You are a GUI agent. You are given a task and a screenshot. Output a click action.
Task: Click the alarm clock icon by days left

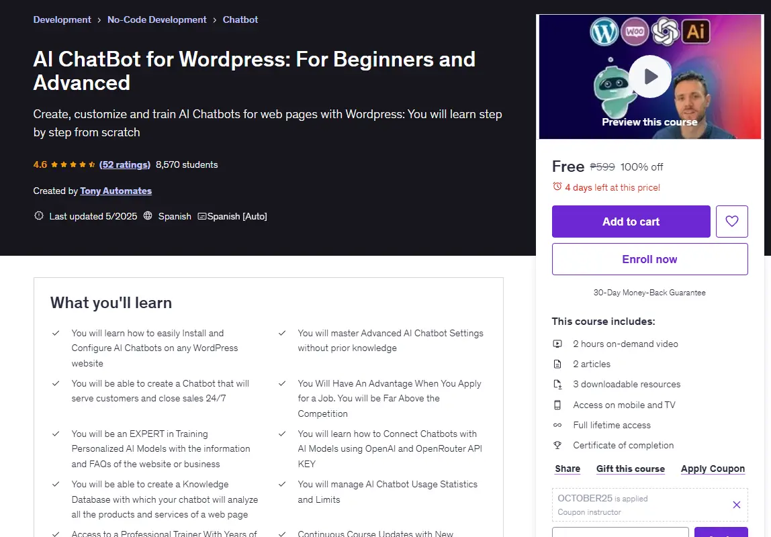(x=557, y=187)
